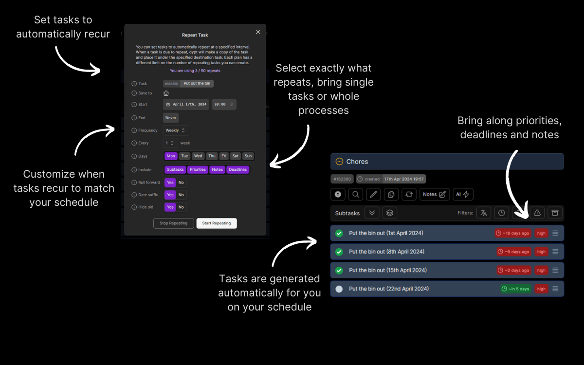Click the info icon beside Roll forward
The image size is (584, 365).
pyautogui.click(x=134, y=182)
